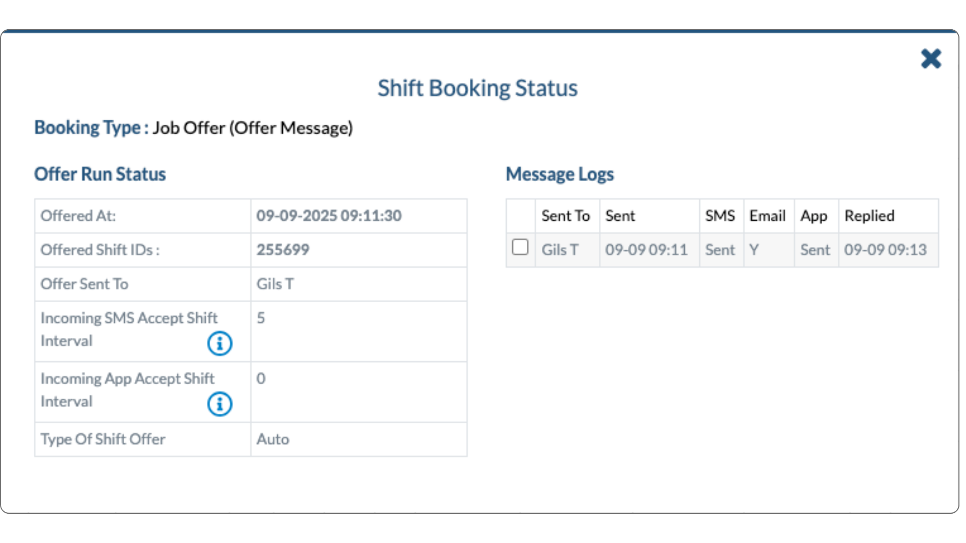This screenshot has width=966, height=543.
Task: Click the Email column header
Action: coord(767,216)
